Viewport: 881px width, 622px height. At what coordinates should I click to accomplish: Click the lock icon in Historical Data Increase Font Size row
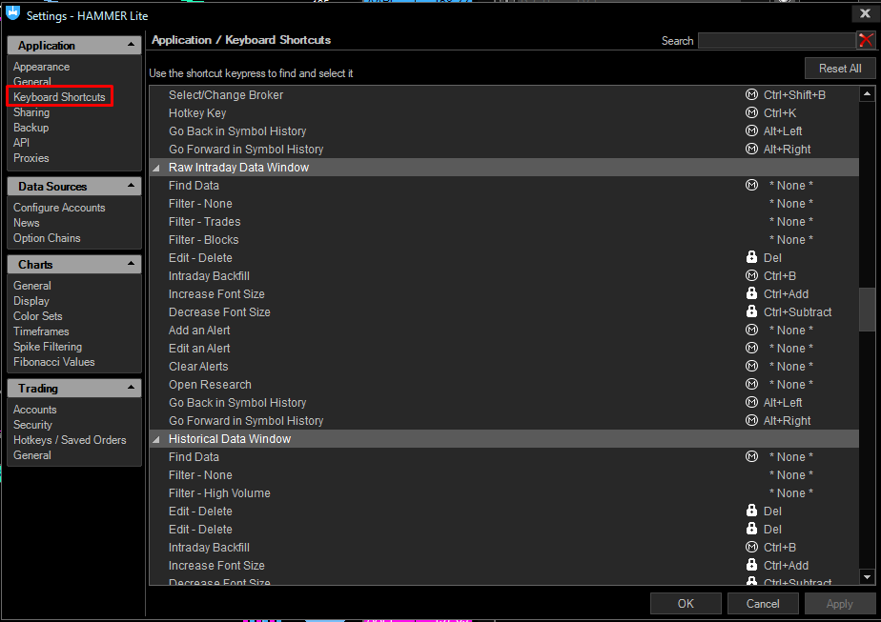pyautogui.click(x=751, y=565)
